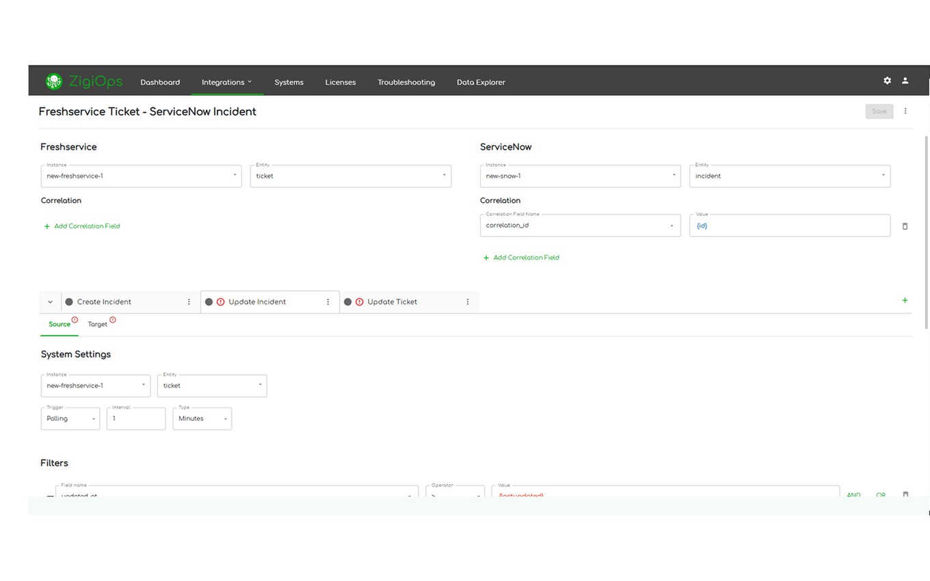Open the Trigger Polling dropdown

pyautogui.click(x=70, y=419)
